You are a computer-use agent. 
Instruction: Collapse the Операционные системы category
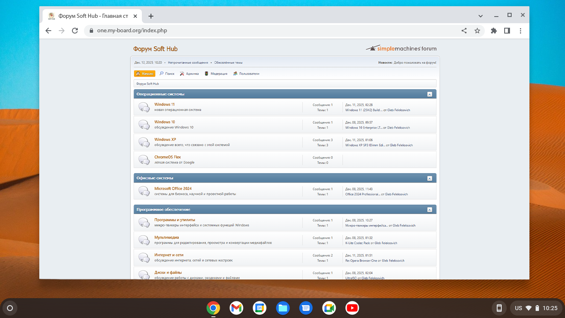tap(429, 94)
